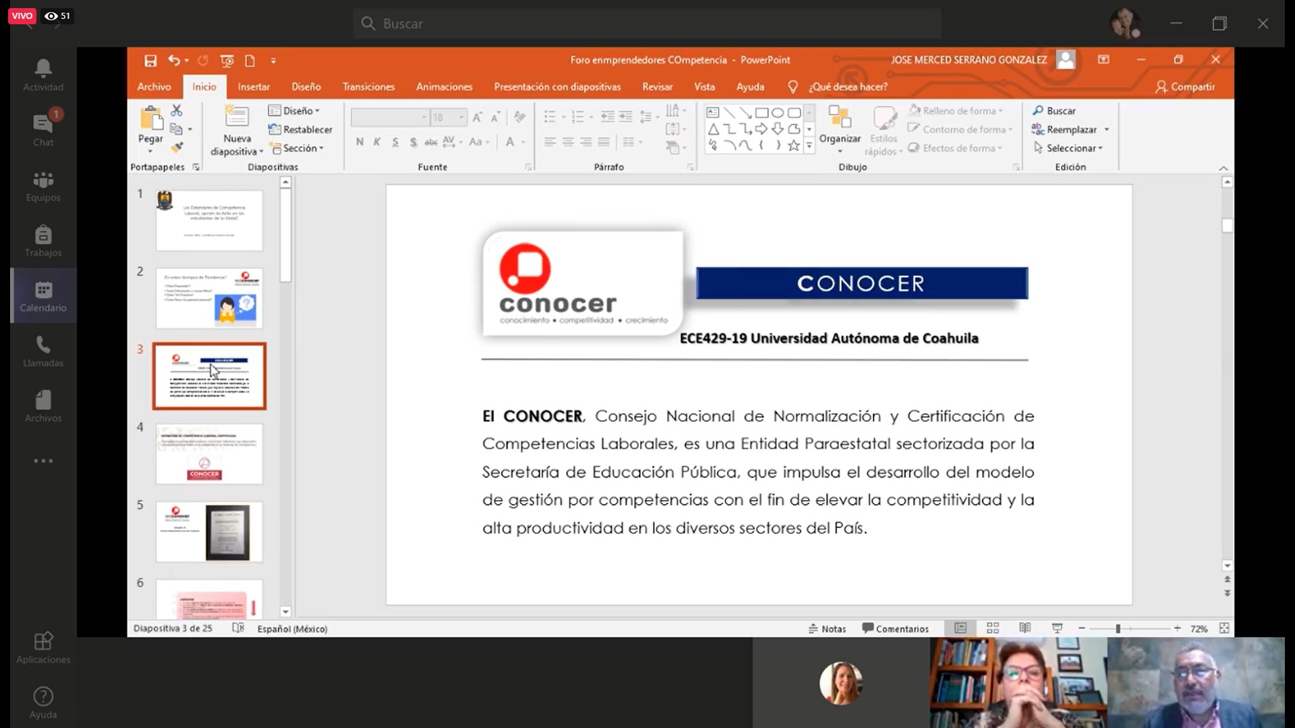This screenshot has height=728, width=1295.
Task: Expand the Sección dropdown
Action: 297,148
